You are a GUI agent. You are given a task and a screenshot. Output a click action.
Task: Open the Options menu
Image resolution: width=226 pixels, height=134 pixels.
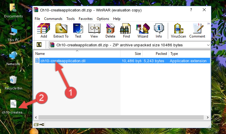pyautogui.click(x=103, y=19)
